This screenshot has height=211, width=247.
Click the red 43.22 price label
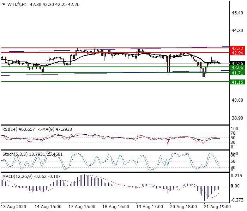tap(236, 48)
